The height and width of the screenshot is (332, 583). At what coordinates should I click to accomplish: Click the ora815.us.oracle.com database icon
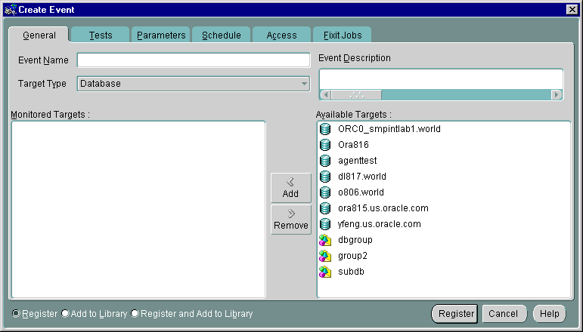click(x=325, y=208)
